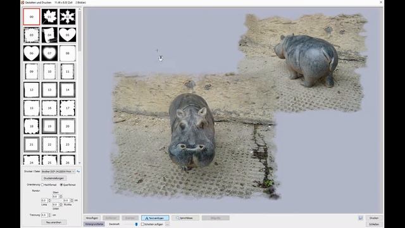Viewport: 405px width, 228px height.
Task: Click the Hinzufügen button
Action: [x=92, y=218]
